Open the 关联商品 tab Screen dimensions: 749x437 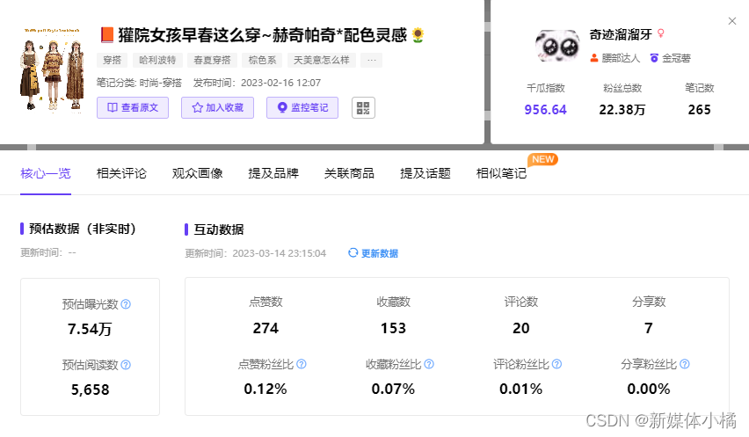coord(349,173)
